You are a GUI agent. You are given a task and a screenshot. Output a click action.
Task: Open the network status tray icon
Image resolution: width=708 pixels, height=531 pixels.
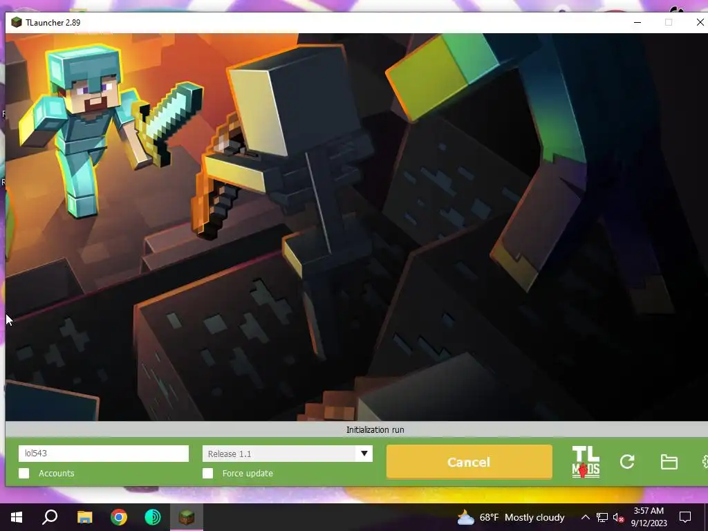point(602,517)
